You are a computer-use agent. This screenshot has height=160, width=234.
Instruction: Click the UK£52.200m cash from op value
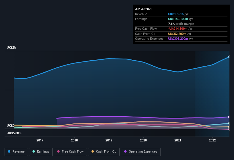tap(177, 34)
